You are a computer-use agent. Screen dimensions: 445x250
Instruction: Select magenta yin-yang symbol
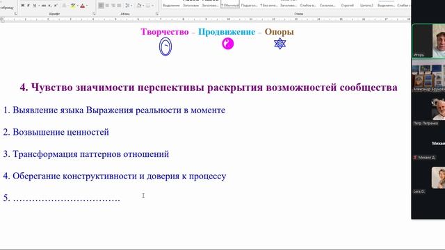(227, 44)
